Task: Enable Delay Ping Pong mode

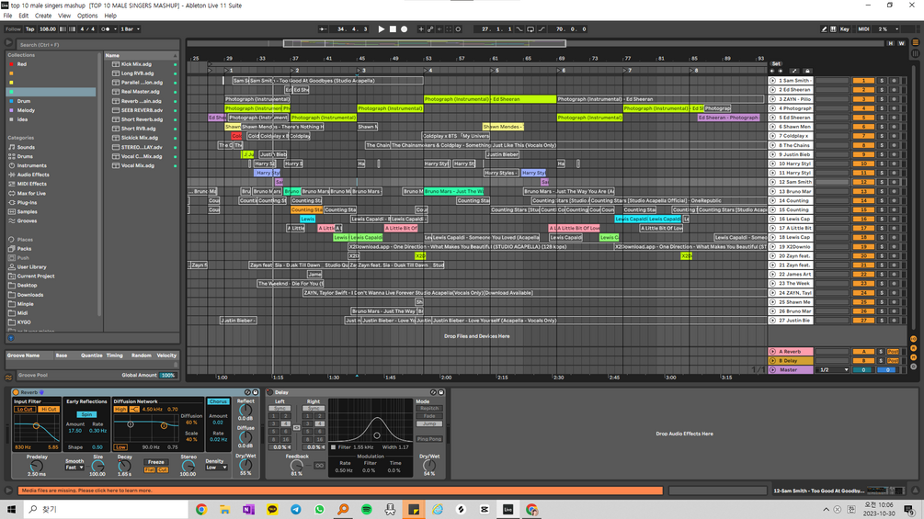Action: [x=429, y=439]
